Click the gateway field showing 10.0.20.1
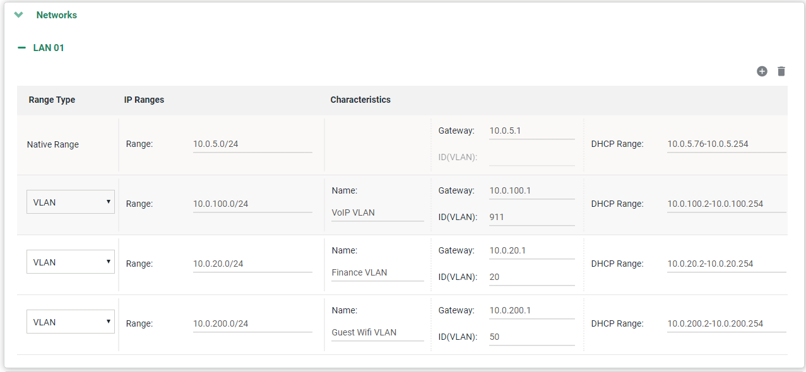 531,251
